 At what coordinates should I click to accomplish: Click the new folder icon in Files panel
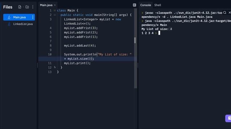(x=27, y=7)
